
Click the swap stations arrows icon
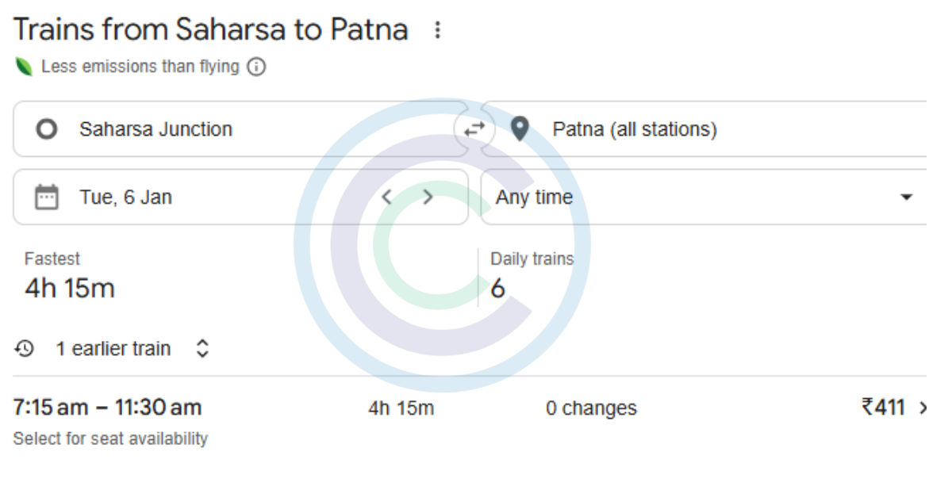point(474,128)
